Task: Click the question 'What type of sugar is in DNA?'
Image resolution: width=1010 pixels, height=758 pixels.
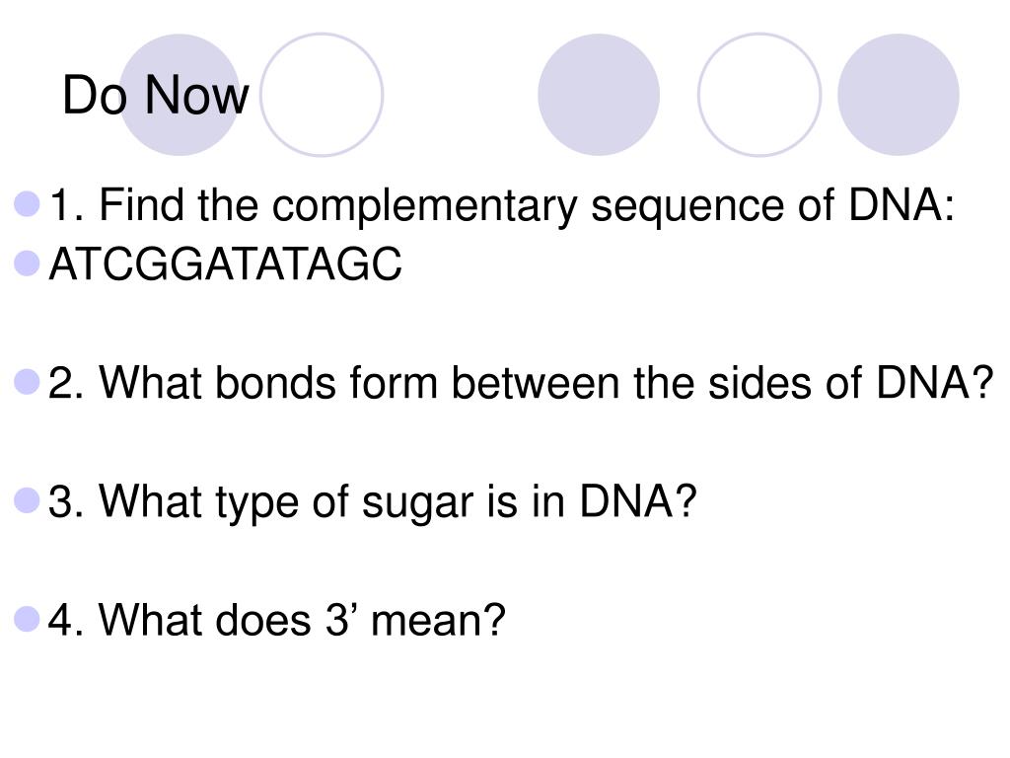Action: 372,502
